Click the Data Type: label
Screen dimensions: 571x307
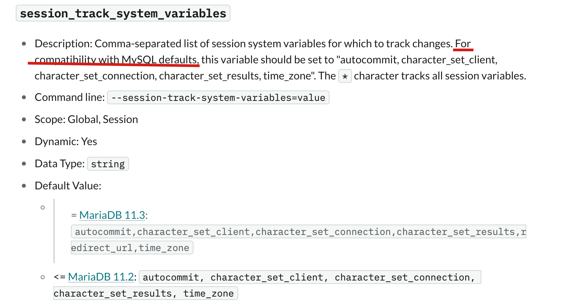coord(60,164)
